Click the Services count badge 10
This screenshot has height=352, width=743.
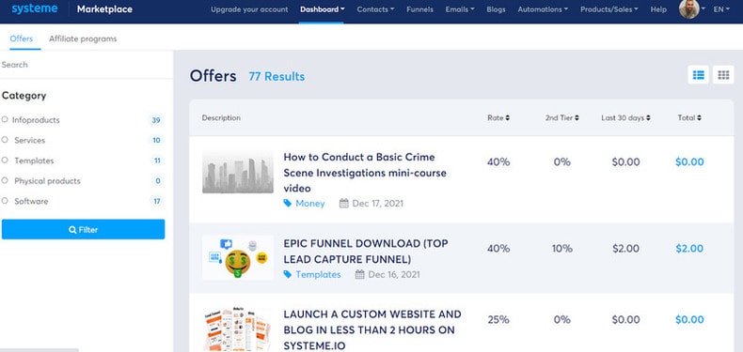point(156,141)
